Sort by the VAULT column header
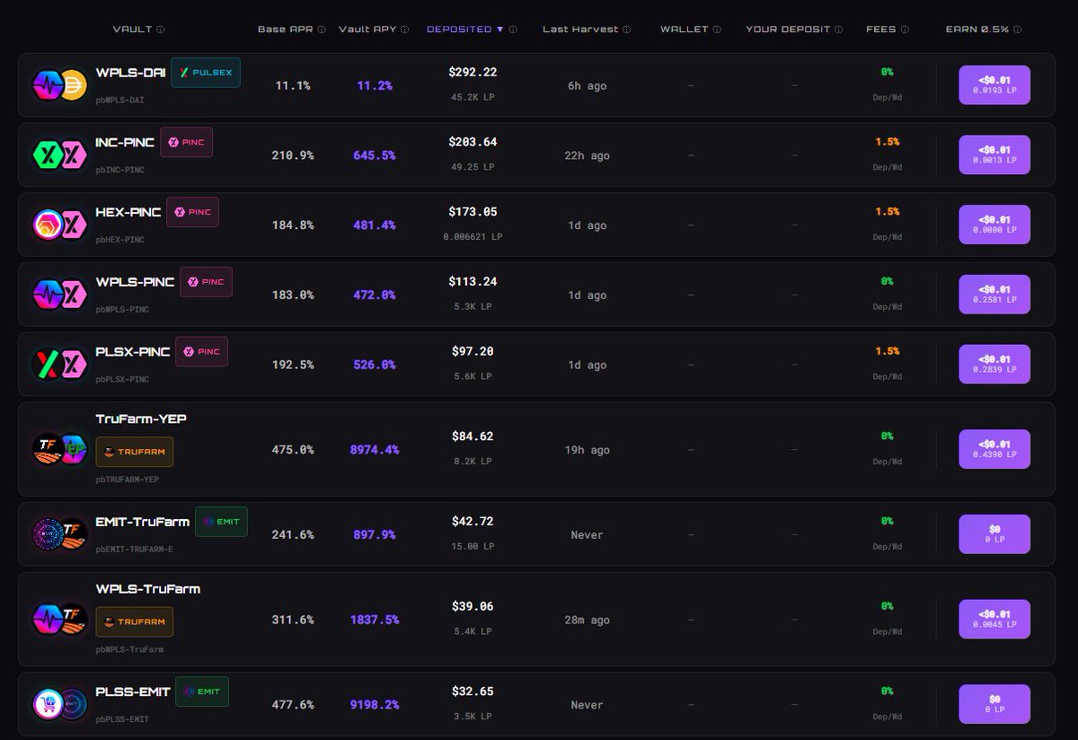This screenshot has width=1078, height=740. point(132,30)
